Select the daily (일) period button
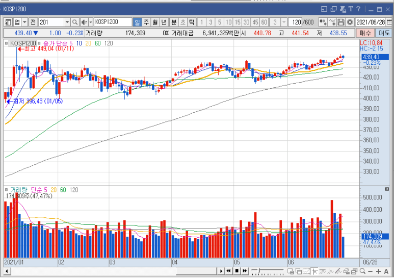This screenshot has width=394, height=278. pos(137,22)
